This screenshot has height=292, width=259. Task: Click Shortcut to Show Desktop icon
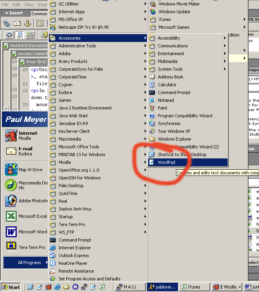(x=152, y=155)
